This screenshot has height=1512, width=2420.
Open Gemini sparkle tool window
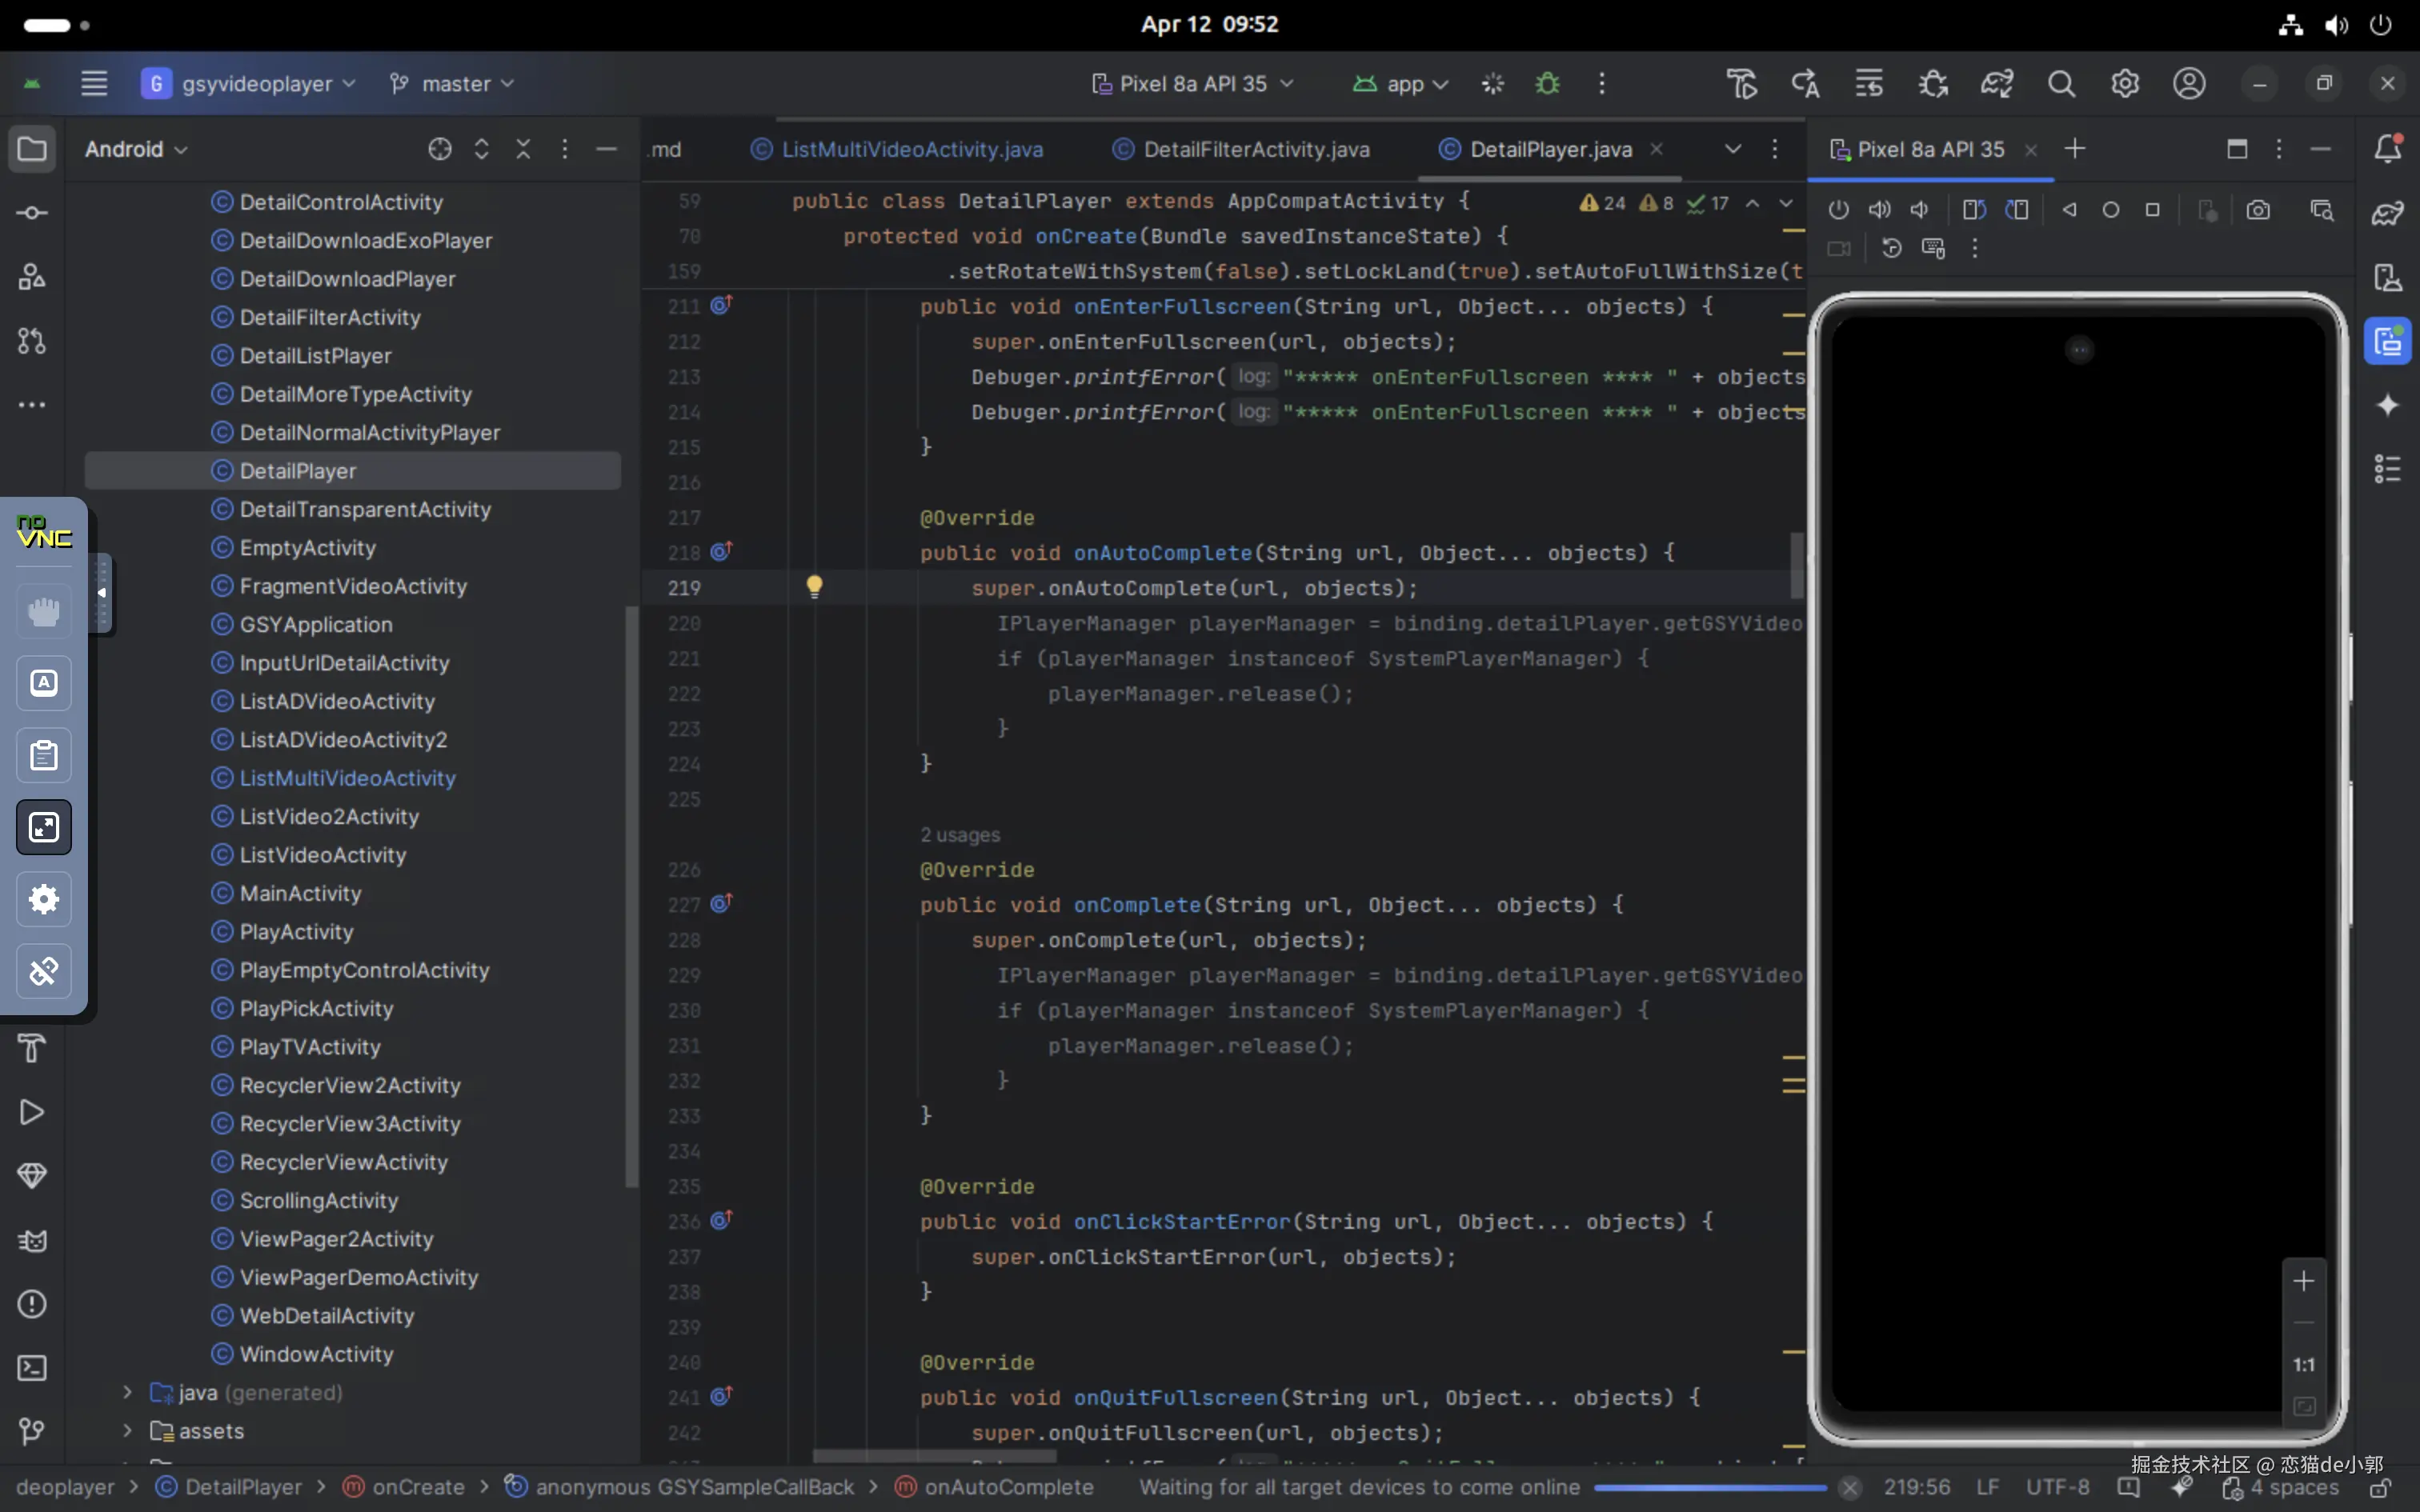pyautogui.click(x=2388, y=405)
